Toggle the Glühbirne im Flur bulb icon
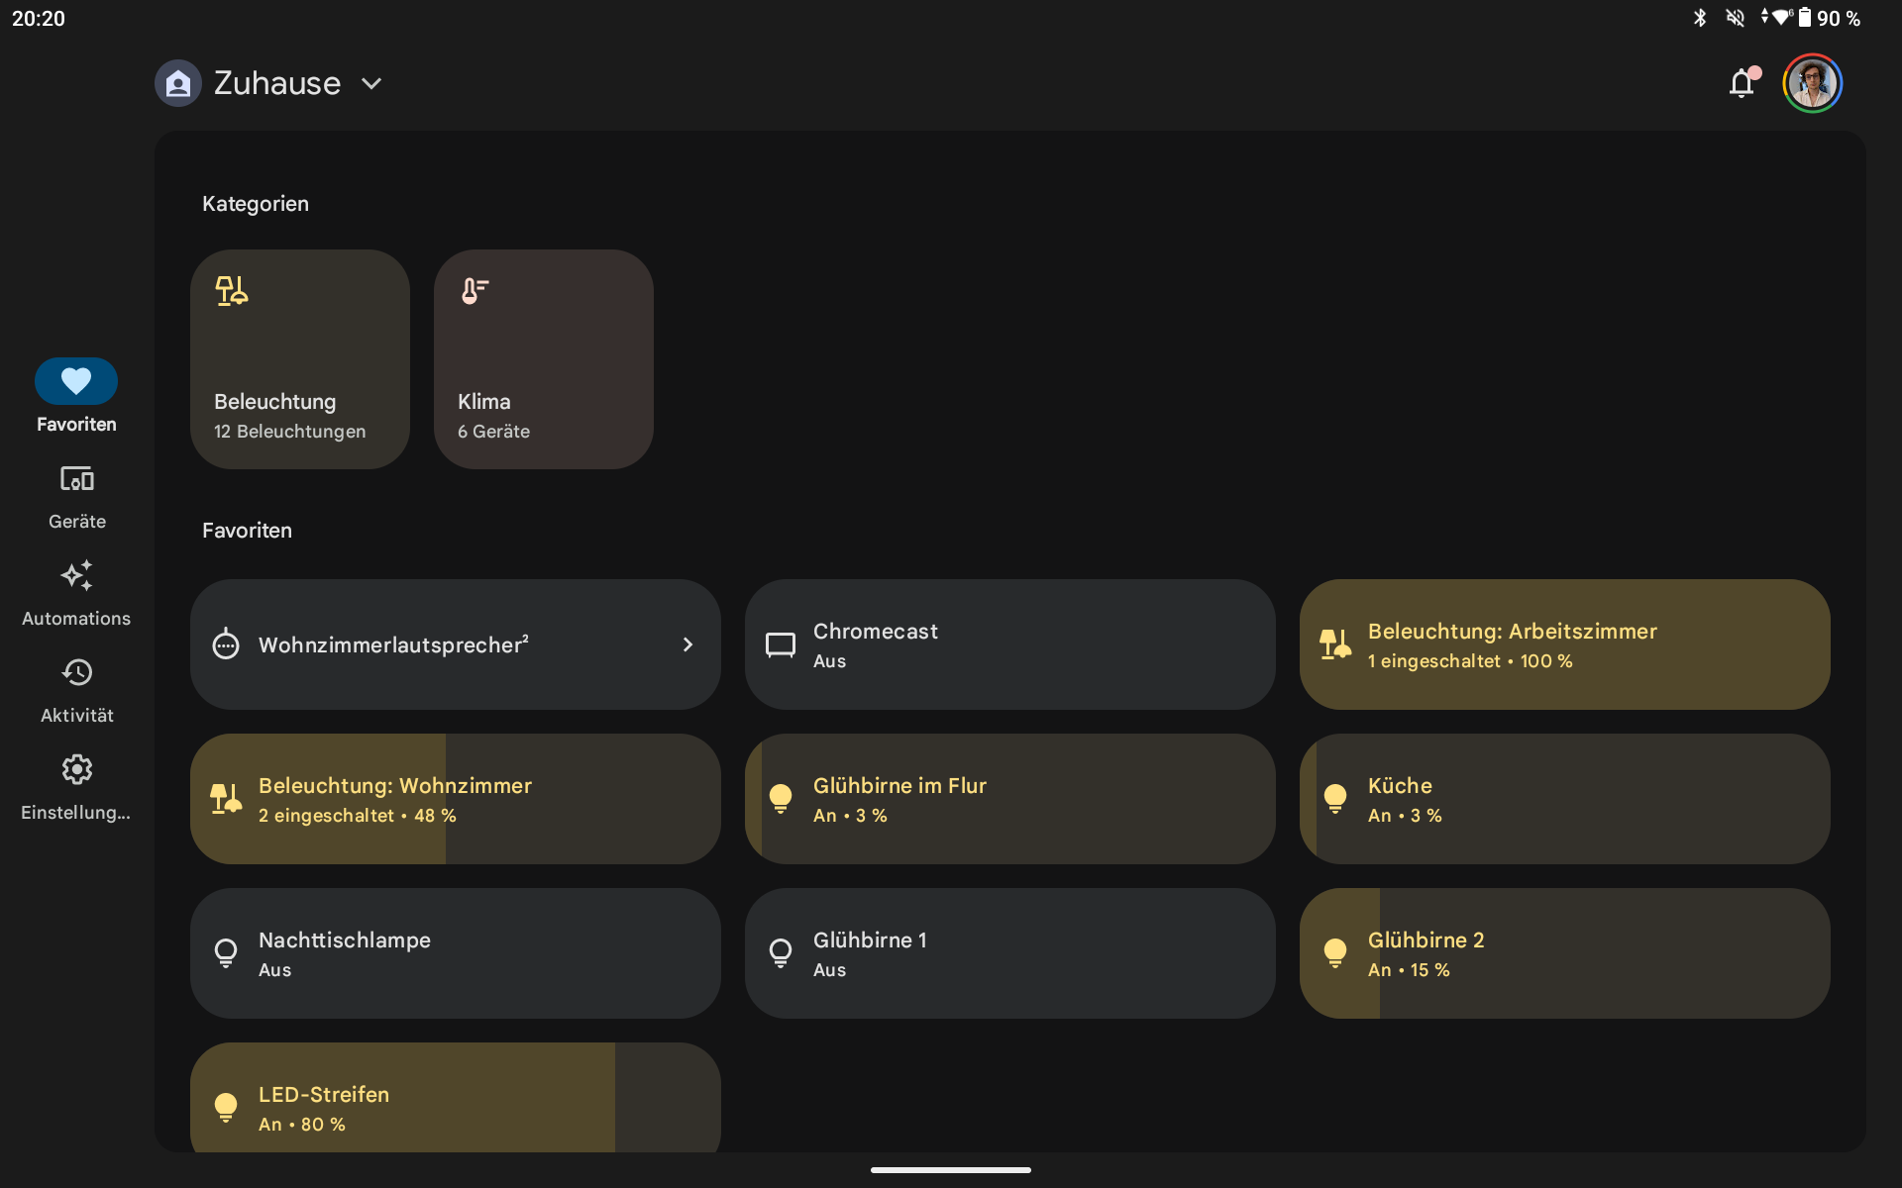The image size is (1902, 1188). [x=781, y=799]
